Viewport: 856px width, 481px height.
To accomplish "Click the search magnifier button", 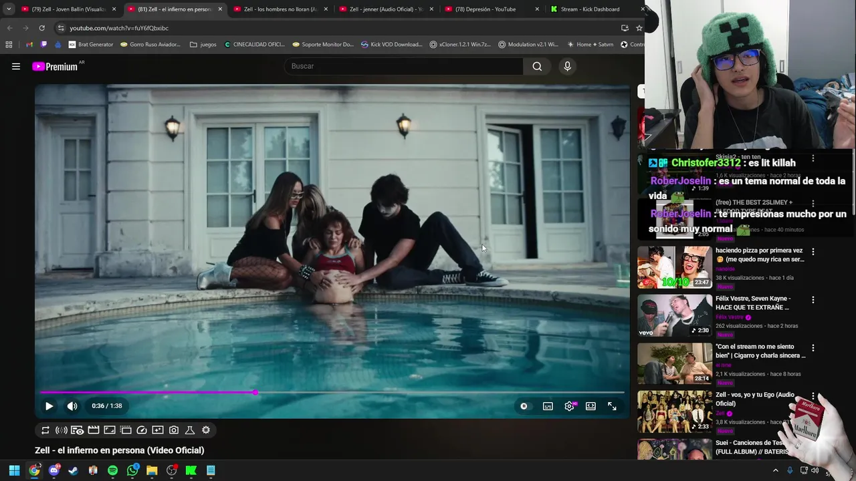I will pos(537,66).
